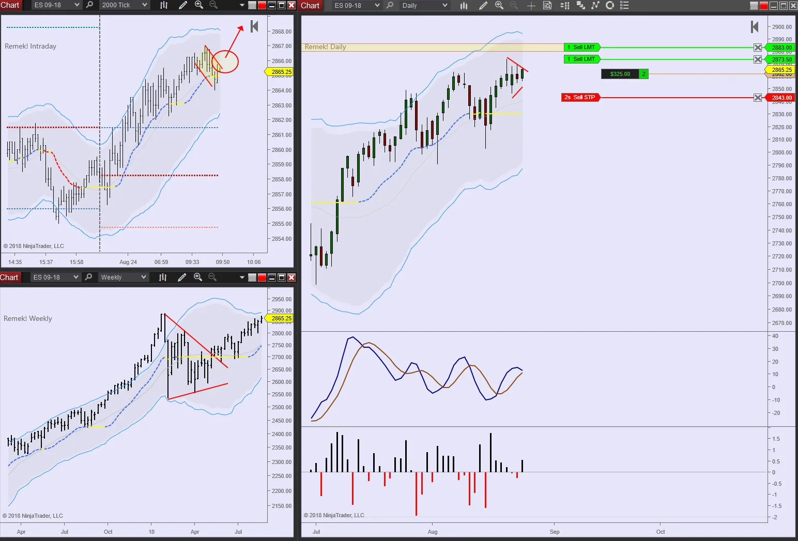Click the gray link swatch in Daily chart

coord(754,6)
